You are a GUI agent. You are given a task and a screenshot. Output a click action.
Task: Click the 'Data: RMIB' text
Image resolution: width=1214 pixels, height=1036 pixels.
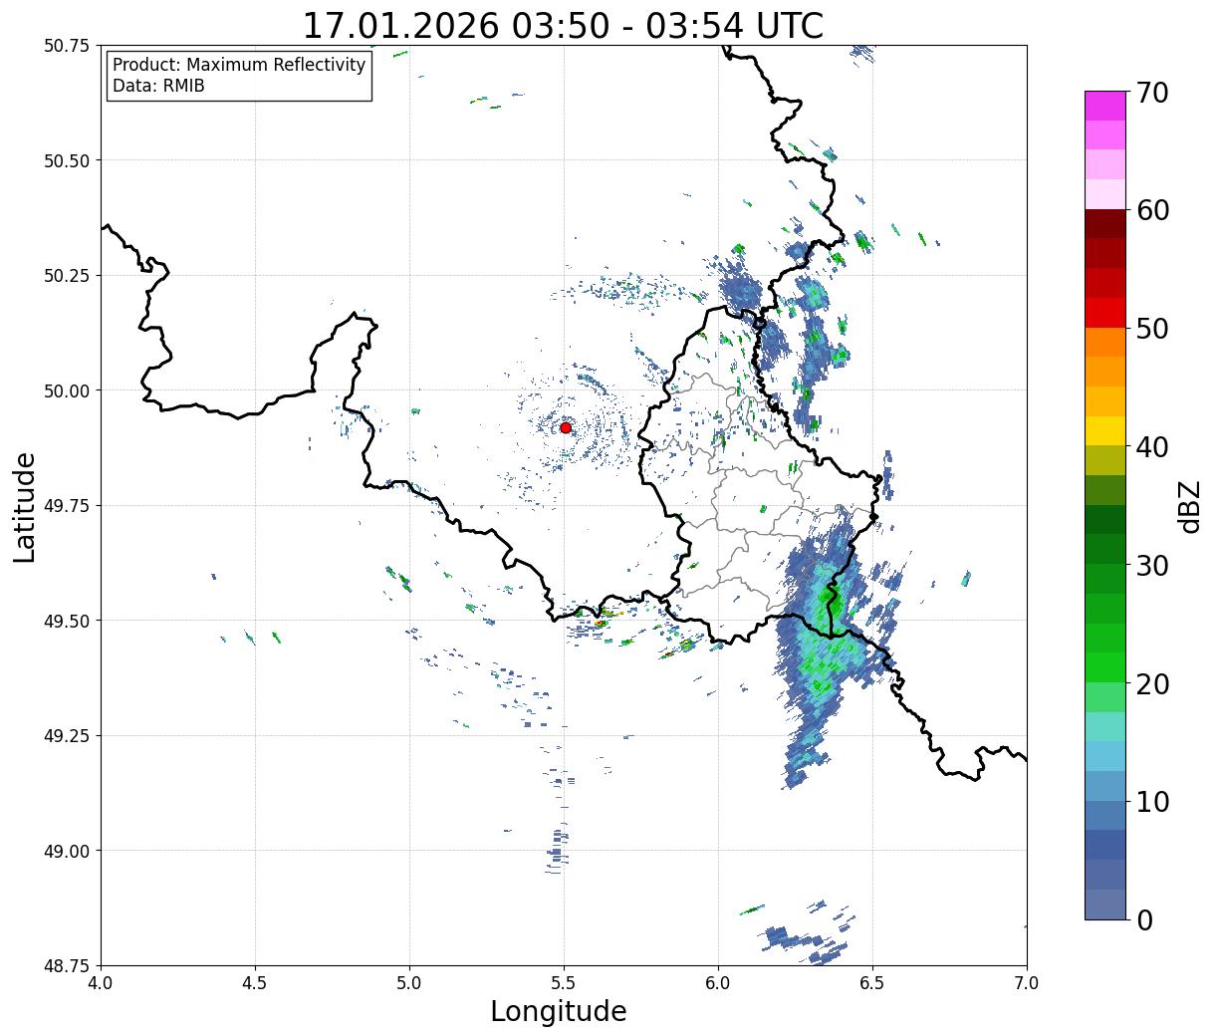click(158, 87)
